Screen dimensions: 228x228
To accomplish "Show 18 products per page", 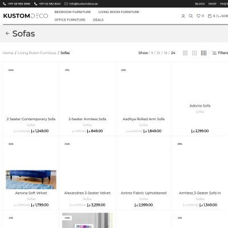I will coord(165,53).
